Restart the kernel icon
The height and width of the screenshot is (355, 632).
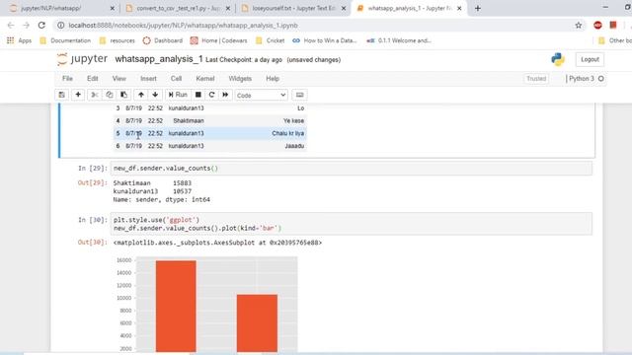pyautogui.click(x=211, y=95)
